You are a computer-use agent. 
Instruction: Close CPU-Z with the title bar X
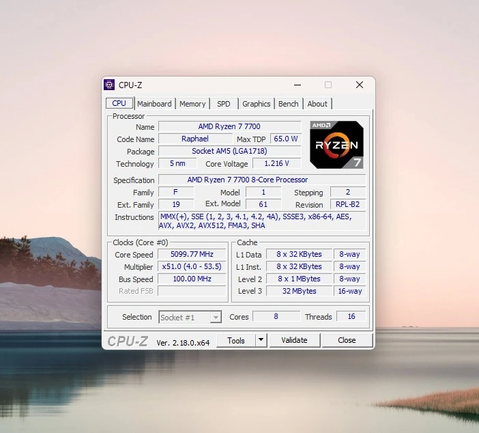(x=360, y=85)
